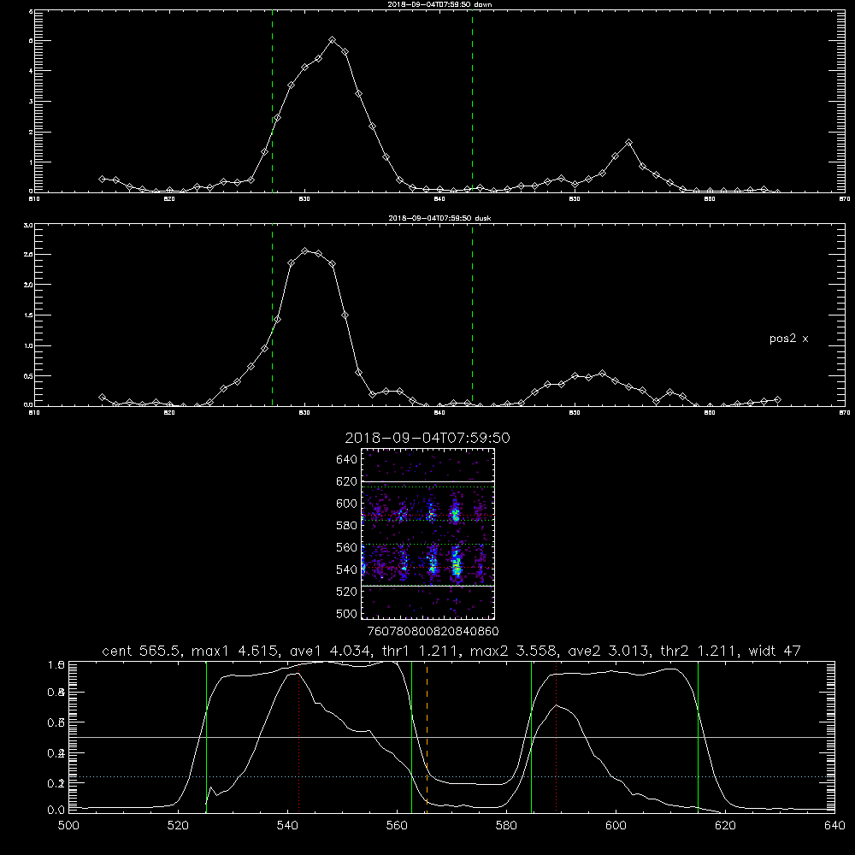Select the 'pos2 x' label in dusk plot
This screenshot has width=855, height=855.
pos(788,339)
